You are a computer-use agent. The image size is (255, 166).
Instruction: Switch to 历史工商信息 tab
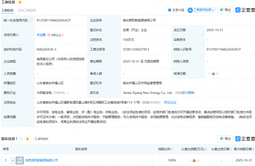27,10
